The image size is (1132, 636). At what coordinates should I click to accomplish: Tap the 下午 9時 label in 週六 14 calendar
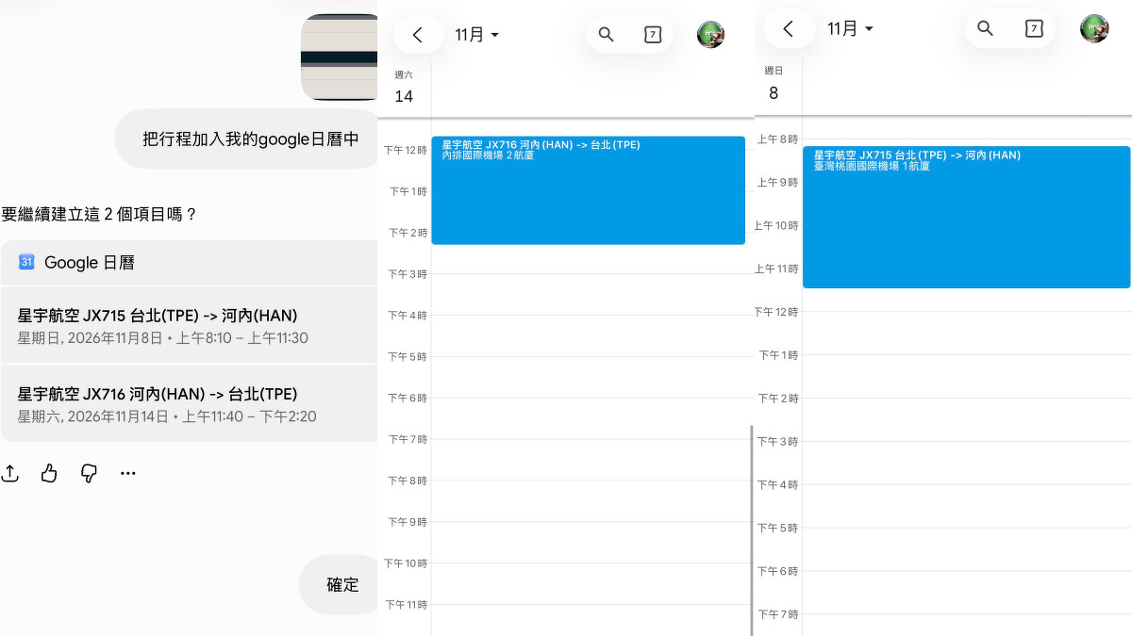coord(406,521)
